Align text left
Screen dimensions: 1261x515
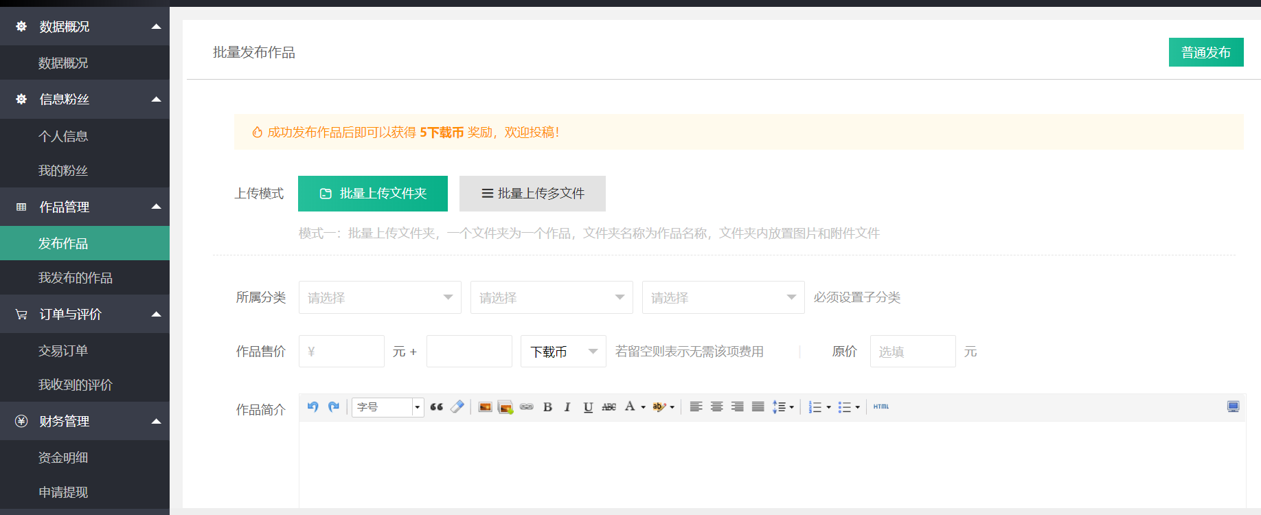[696, 407]
